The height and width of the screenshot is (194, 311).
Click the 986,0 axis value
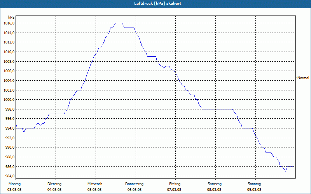click(10, 167)
